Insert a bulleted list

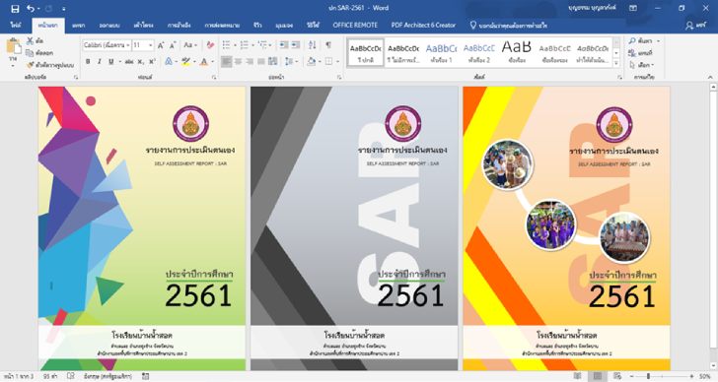coord(226,44)
